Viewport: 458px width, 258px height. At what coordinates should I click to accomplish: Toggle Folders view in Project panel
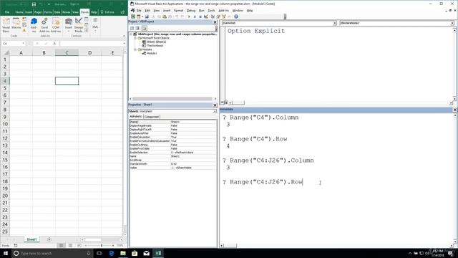pyautogui.click(x=145, y=29)
